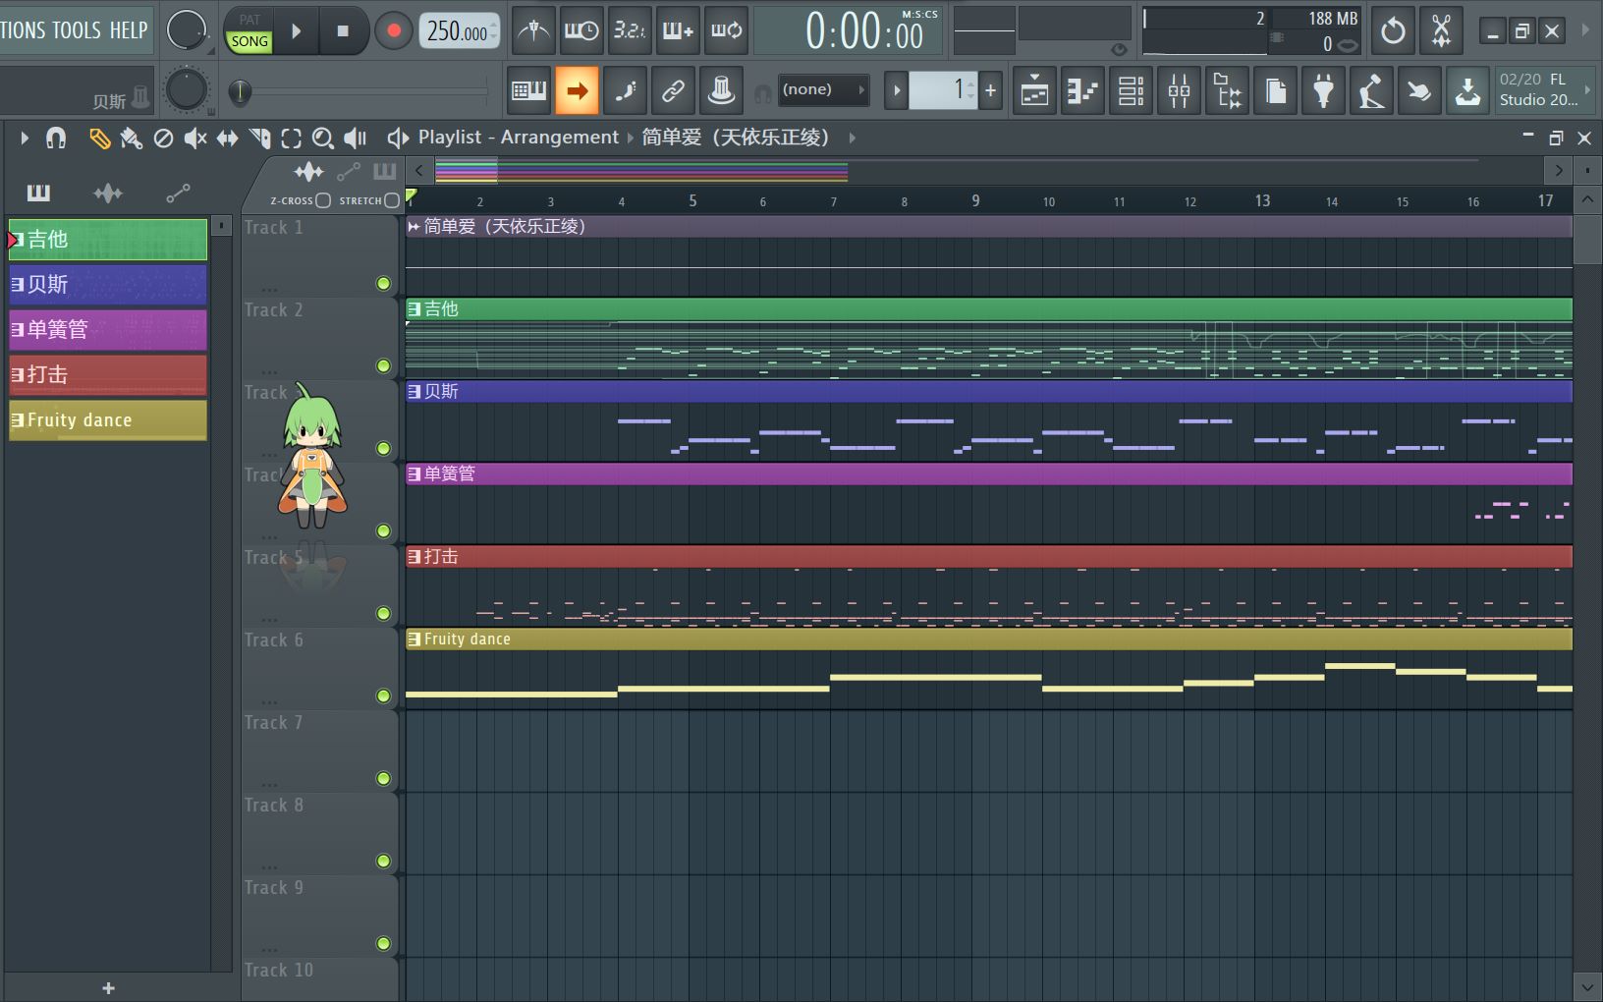Click the main pitch knob

pos(186,91)
